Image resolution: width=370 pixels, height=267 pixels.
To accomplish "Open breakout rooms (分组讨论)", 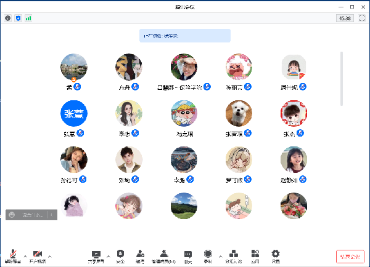I will click(233, 255).
